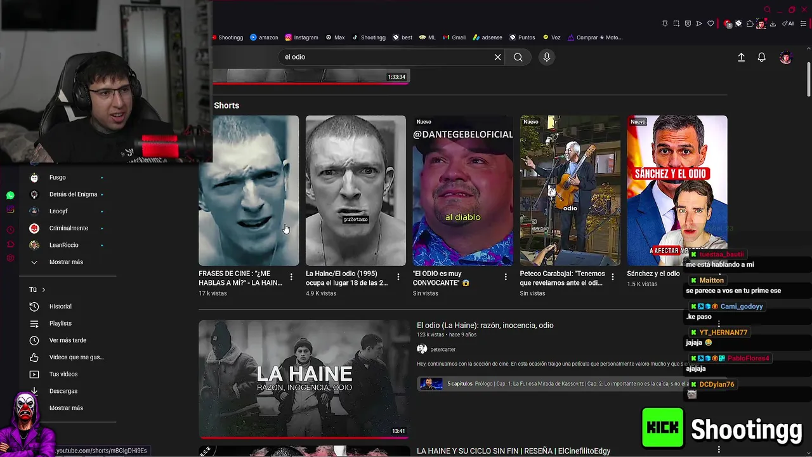The image size is (812, 457).
Task: Open the Gmail bookmark
Action: [454, 37]
